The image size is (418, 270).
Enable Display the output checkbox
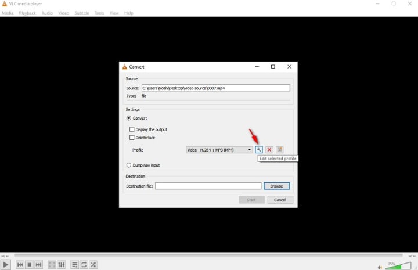tap(132, 129)
